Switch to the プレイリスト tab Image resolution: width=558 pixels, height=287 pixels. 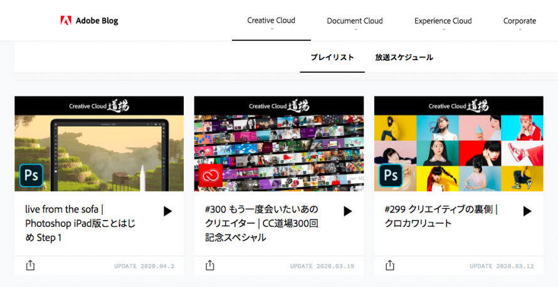coord(332,57)
